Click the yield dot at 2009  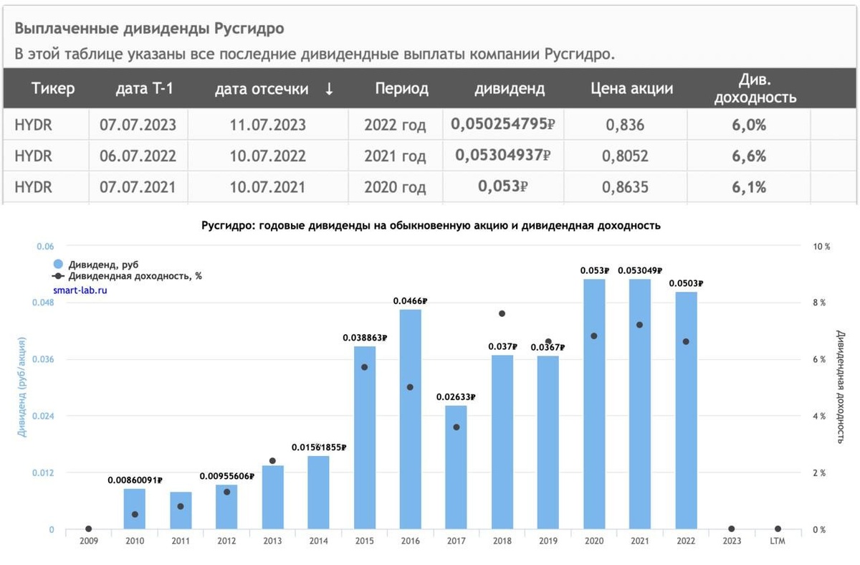tap(89, 529)
